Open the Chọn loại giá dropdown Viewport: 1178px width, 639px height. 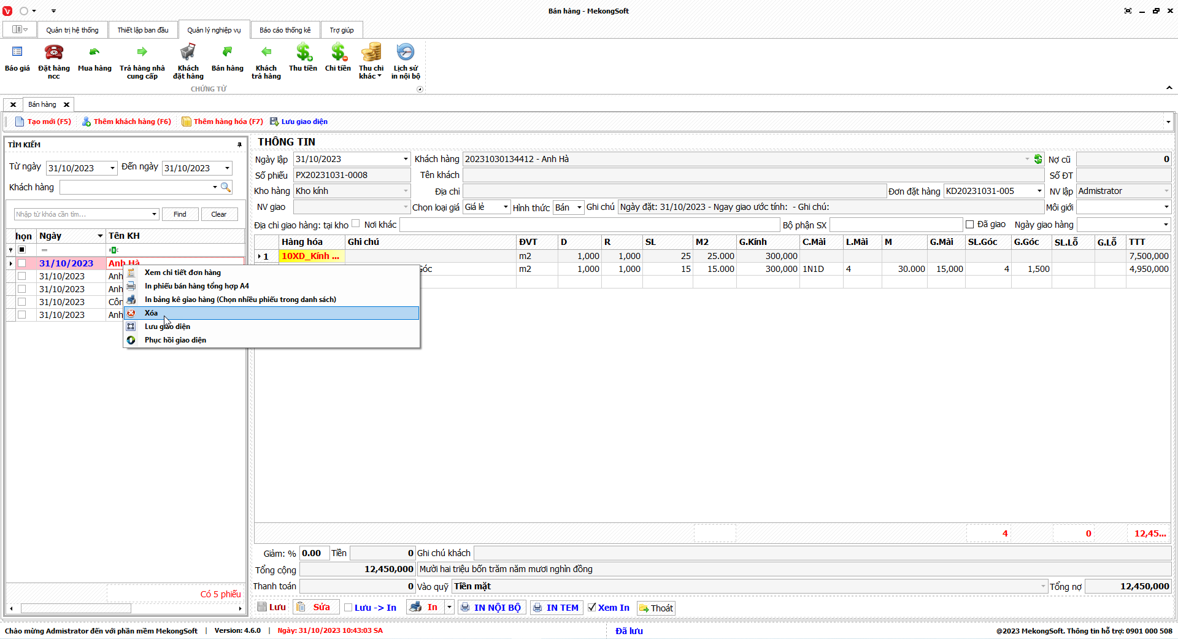click(x=506, y=207)
